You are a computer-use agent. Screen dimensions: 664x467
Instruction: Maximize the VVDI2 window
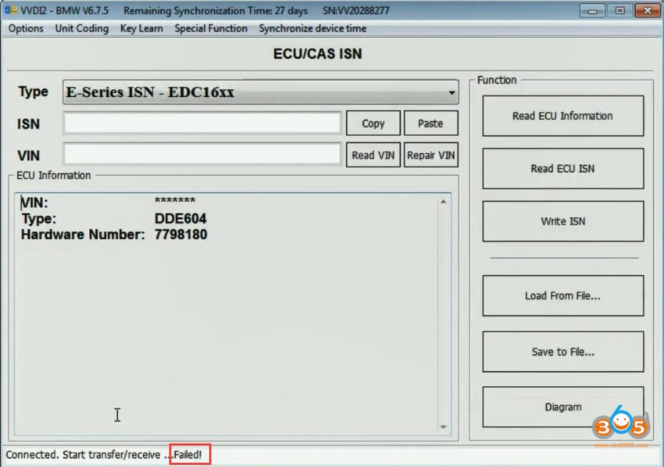click(x=620, y=11)
